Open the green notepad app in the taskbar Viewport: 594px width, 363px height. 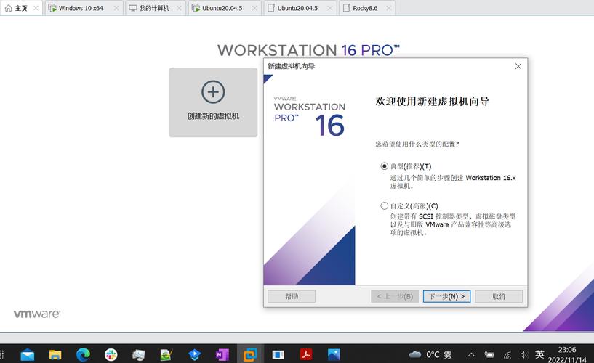point(166,355)
